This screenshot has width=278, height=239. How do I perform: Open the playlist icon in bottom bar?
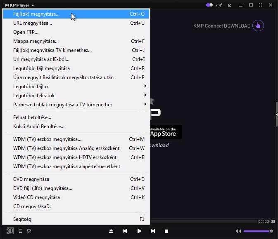click(21, 231)
